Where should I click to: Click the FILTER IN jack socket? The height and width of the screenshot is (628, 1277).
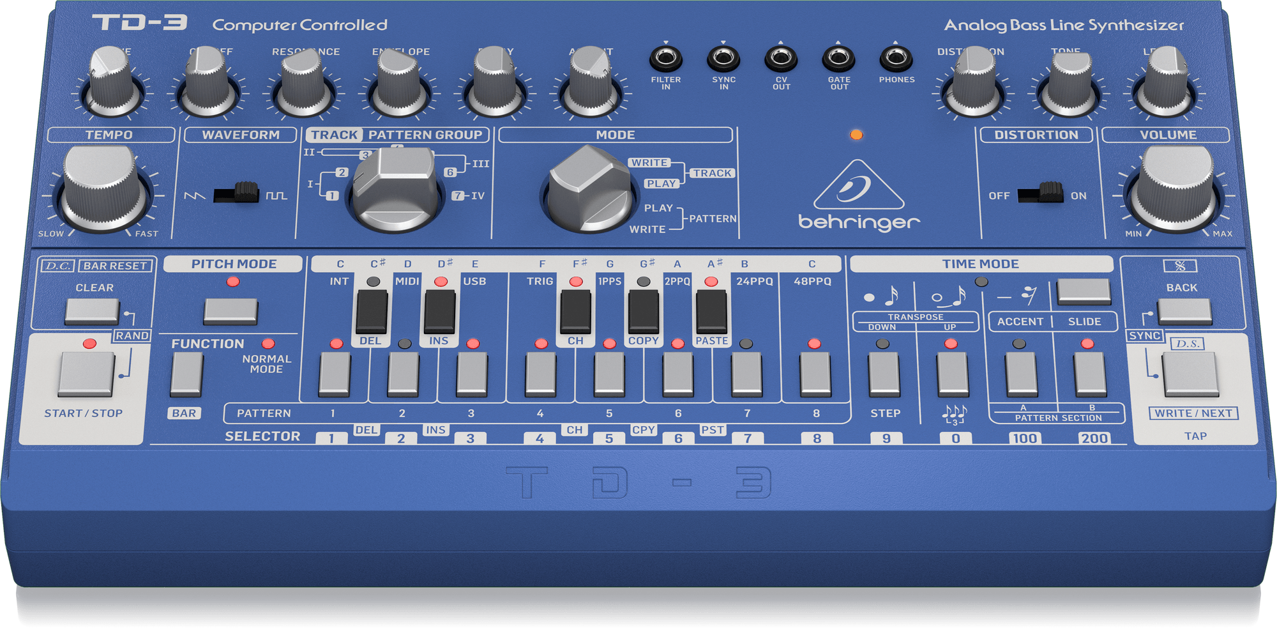[665, 59]
